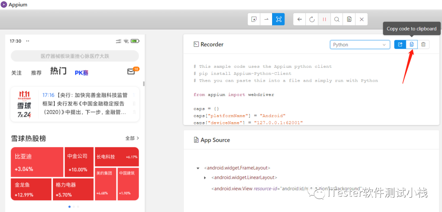This screenshot has width=442, height=212.
Task: Toggle Show Boilerplate Code in Recorder
Action: click(x=400, y=45)
